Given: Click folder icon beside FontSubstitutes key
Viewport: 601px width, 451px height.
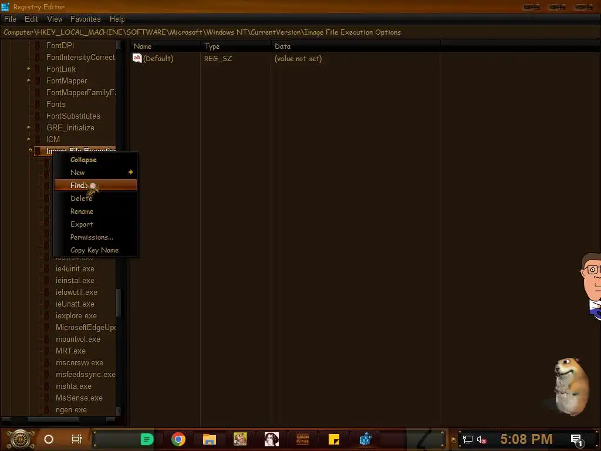Looking at the screenshot, I should coord(38,116).
